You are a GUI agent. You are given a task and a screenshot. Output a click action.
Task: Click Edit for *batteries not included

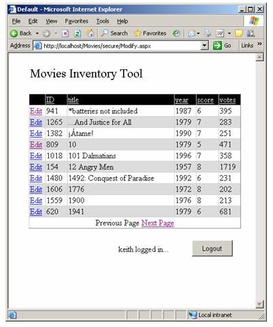point(36,111)
